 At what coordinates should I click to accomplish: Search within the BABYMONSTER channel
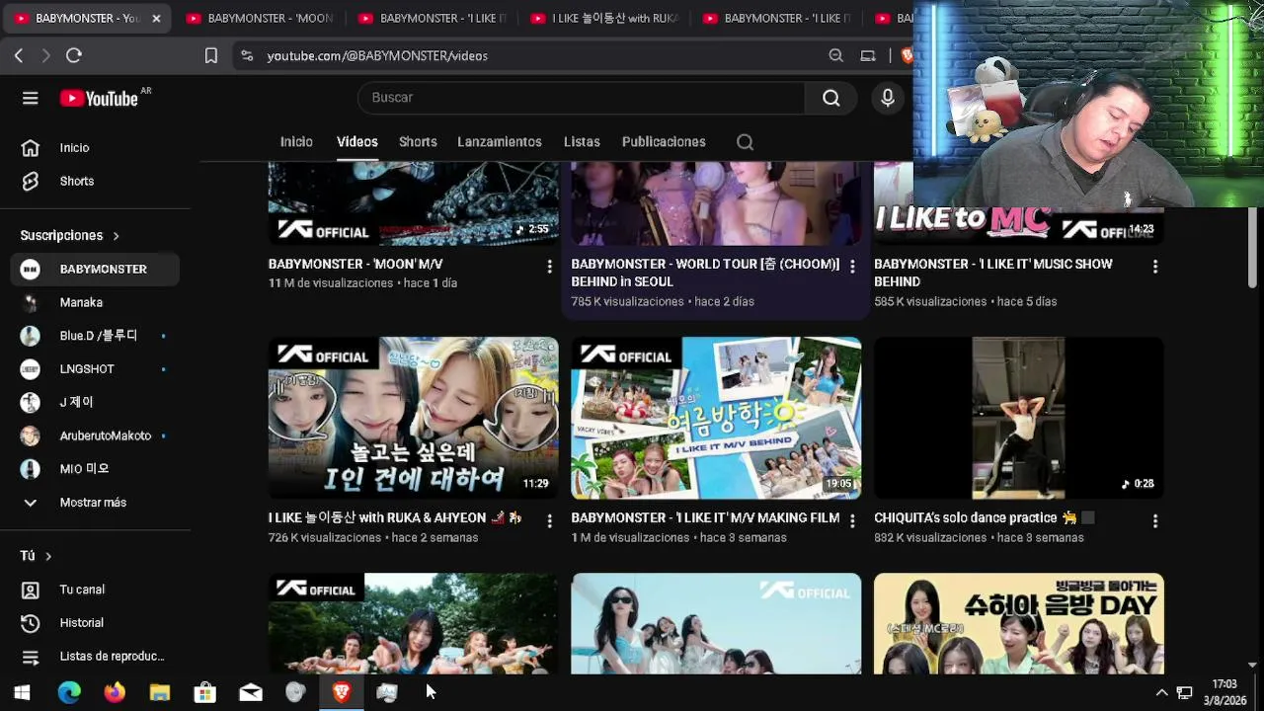pos(746,142)
